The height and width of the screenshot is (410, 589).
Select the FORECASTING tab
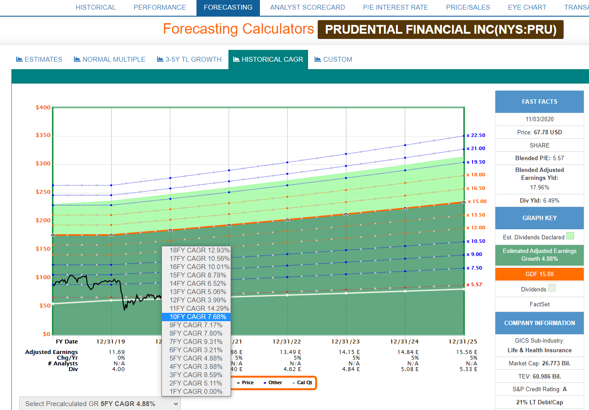[228, 7]
